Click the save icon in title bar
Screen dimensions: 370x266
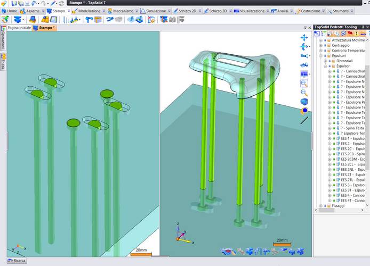point(14,3)
